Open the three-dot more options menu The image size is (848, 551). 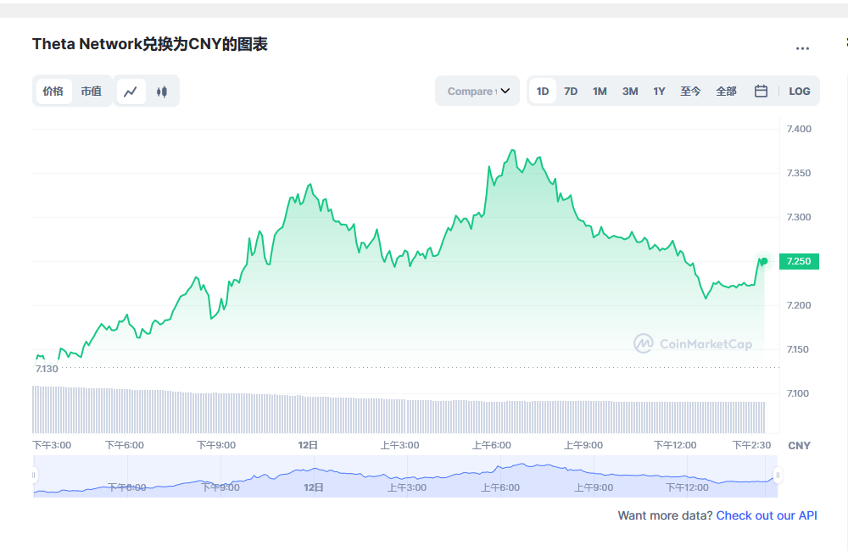(802, 48)
